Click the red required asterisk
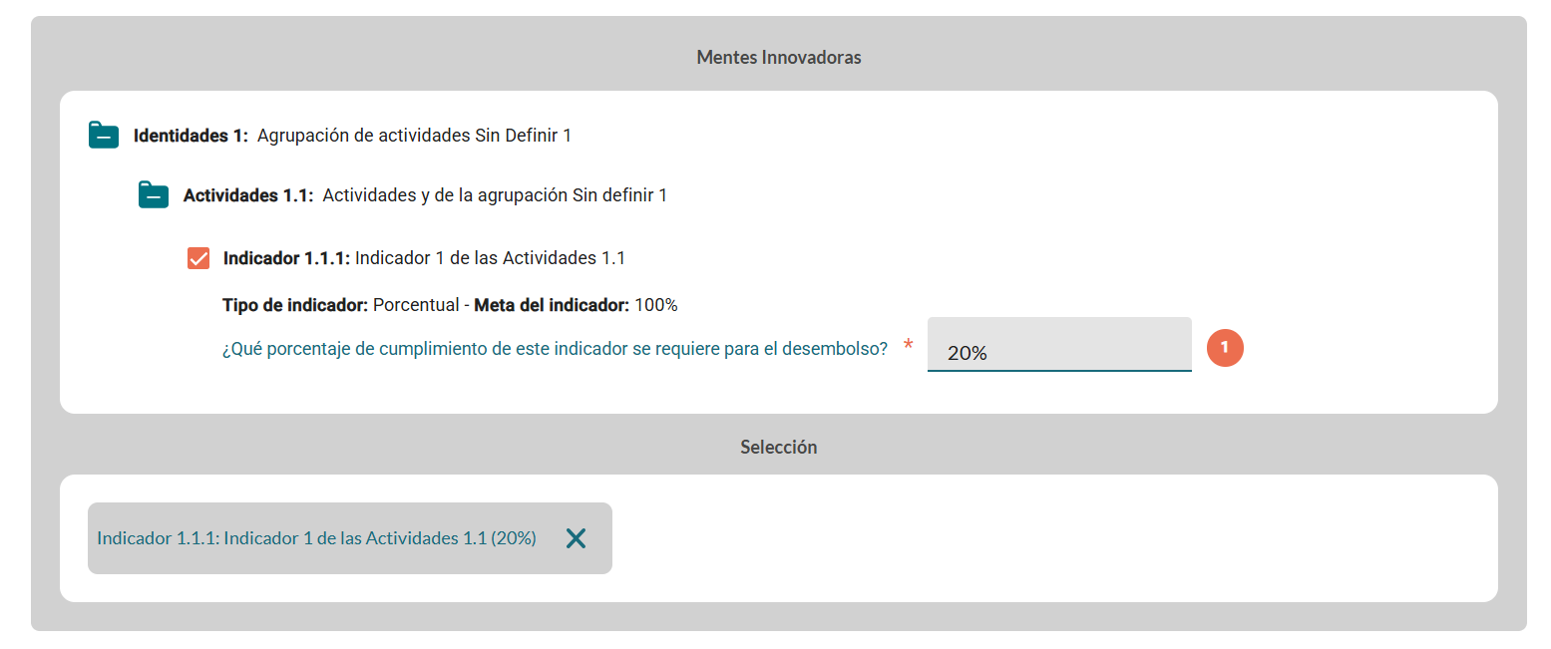 pyautogui.click(x=908, y=346)
